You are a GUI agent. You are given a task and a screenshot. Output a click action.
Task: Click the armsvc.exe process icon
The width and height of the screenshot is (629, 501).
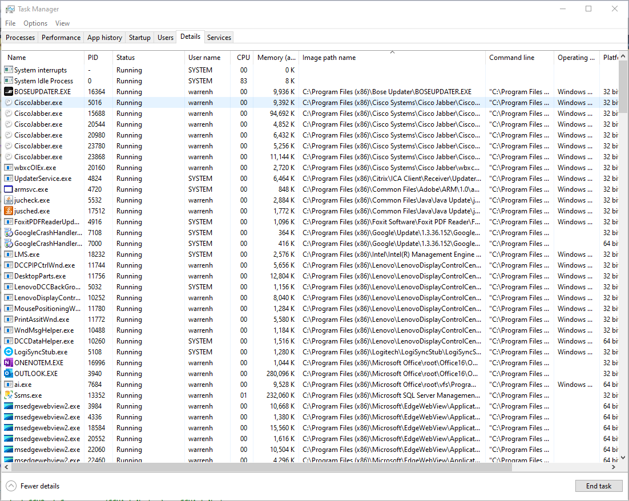[9, 189]
